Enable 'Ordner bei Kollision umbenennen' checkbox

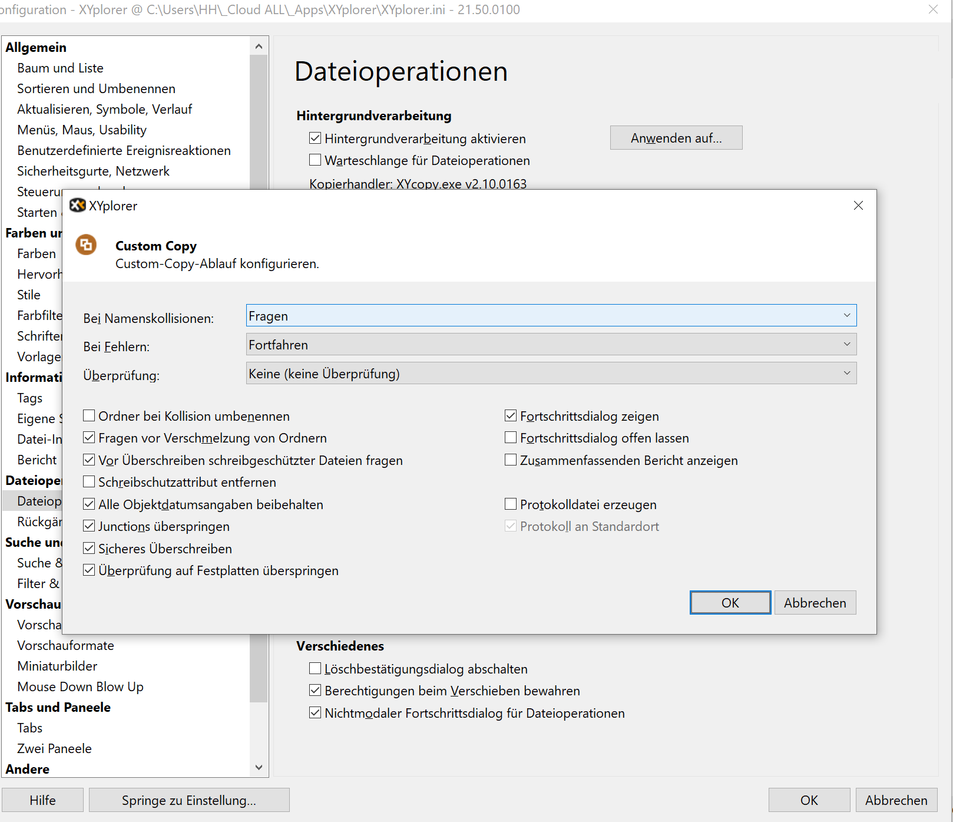click(90, 416)
